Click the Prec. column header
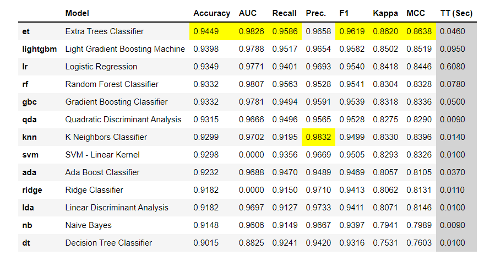479x255 pixels. pyautogui.click(x=316, y=13)
